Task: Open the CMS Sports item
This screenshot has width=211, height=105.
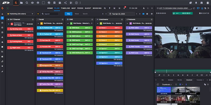Action: click(x=80, y=40)
